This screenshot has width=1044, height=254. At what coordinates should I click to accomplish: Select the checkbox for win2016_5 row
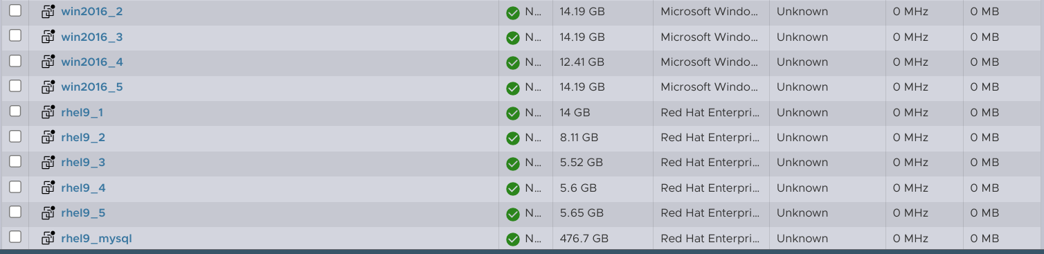point(15,86)
